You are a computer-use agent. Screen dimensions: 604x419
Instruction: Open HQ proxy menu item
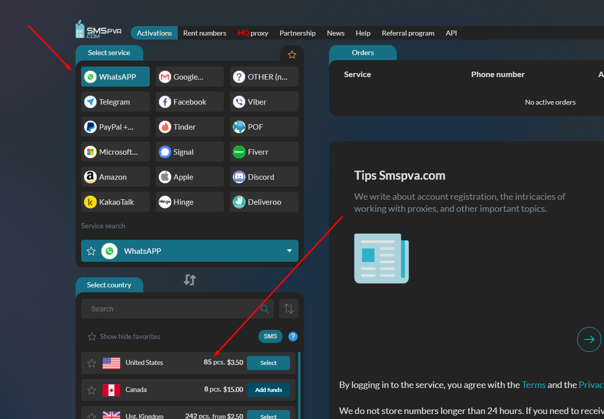[253, 33]
